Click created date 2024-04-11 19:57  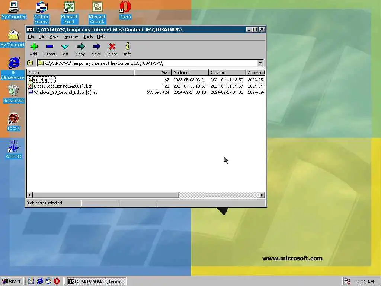(227, 86)
